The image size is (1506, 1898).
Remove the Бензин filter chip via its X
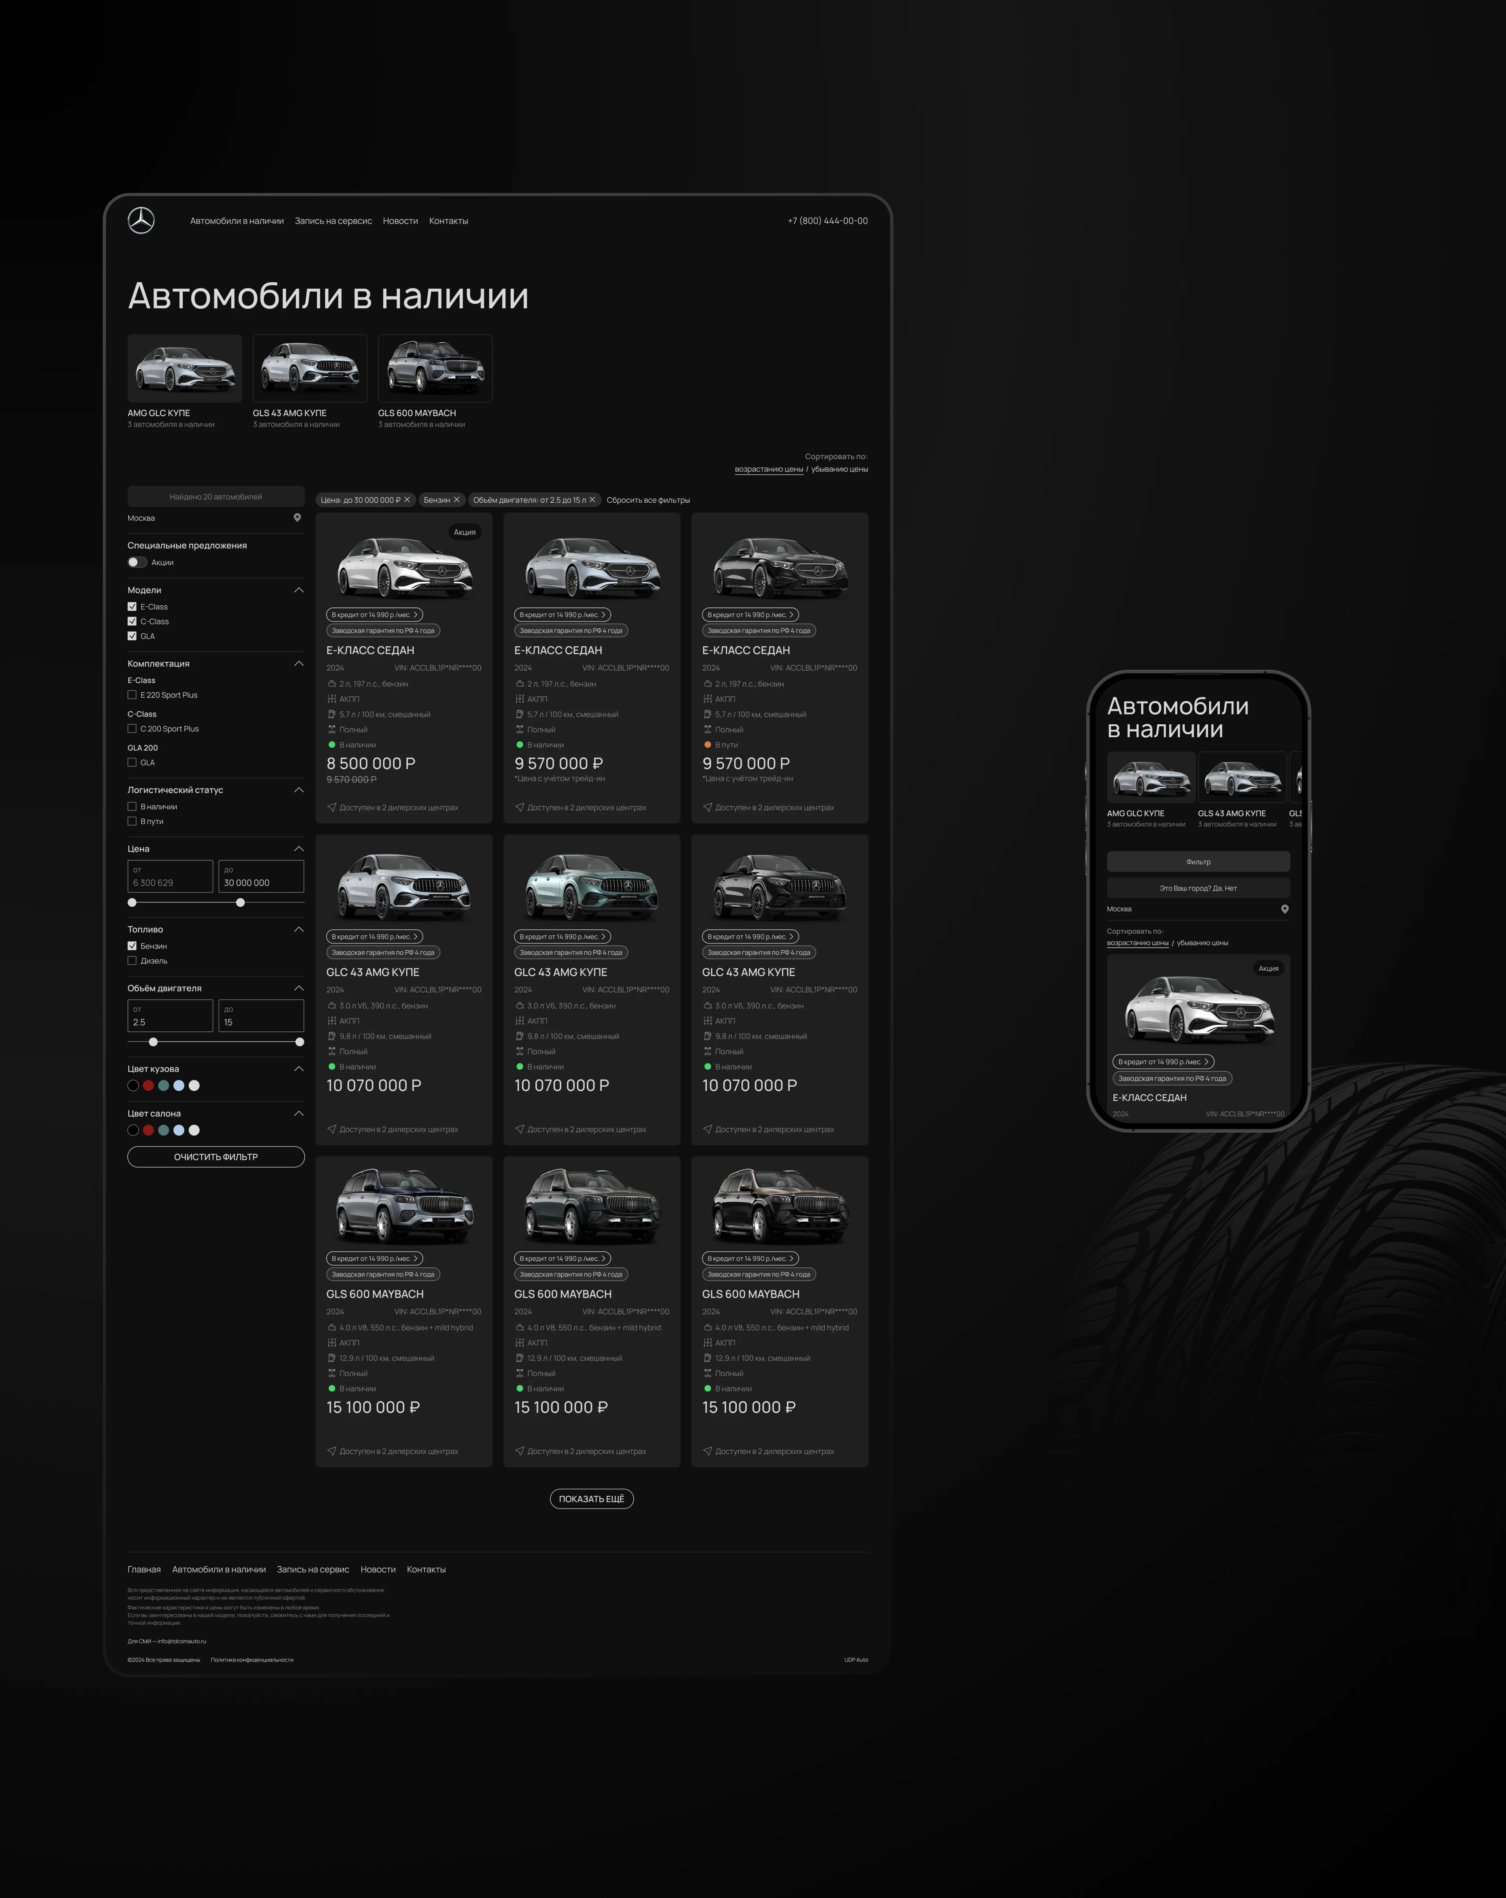click(x=458, y=500)
